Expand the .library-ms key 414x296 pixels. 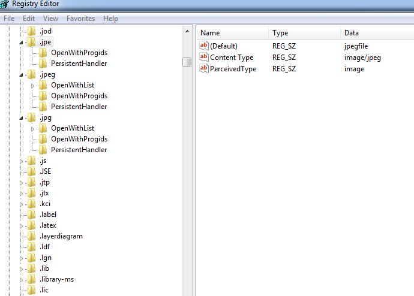(x=21, y=280)
